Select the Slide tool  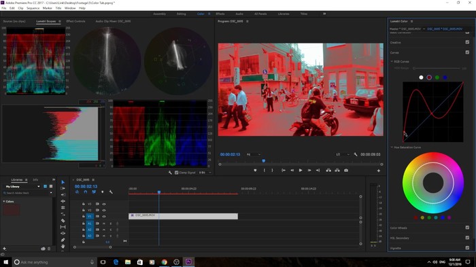click(63, 233)
